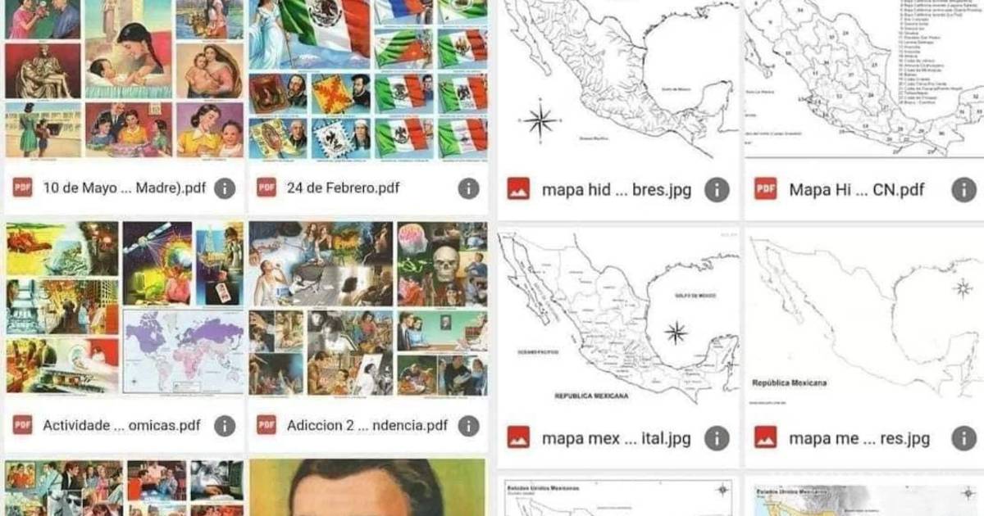View info for Actividade omicas.pdf
984x516 pixels.
coord(225,425)
